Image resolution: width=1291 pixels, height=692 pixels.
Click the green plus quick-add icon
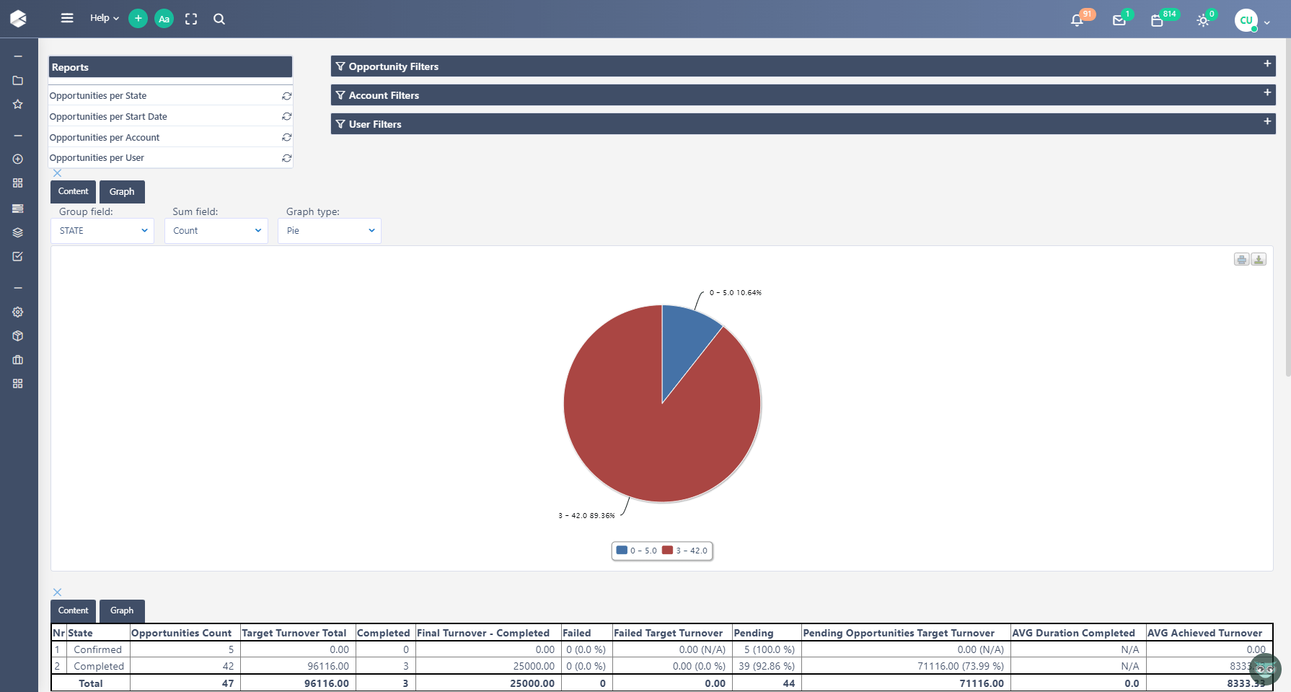click(x=138, y=19)
